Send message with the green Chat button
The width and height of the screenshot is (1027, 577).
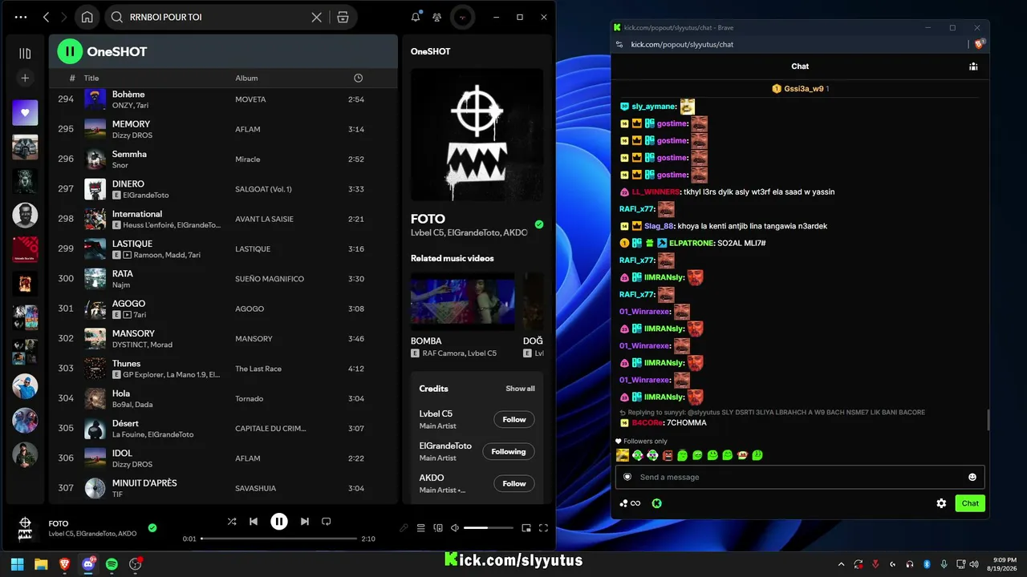[970, 503]
